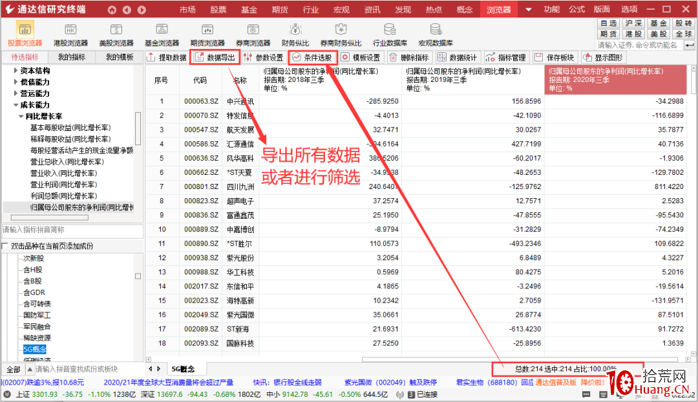Open the 港股浏览器 browser icon
The image size is (698, 402).
[x=70, y=35]
